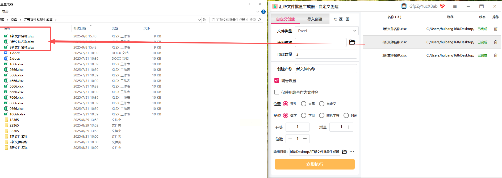The image size is (502, 178).
Task: Switch to 导入创建 tab
Action: coord(315,19)
